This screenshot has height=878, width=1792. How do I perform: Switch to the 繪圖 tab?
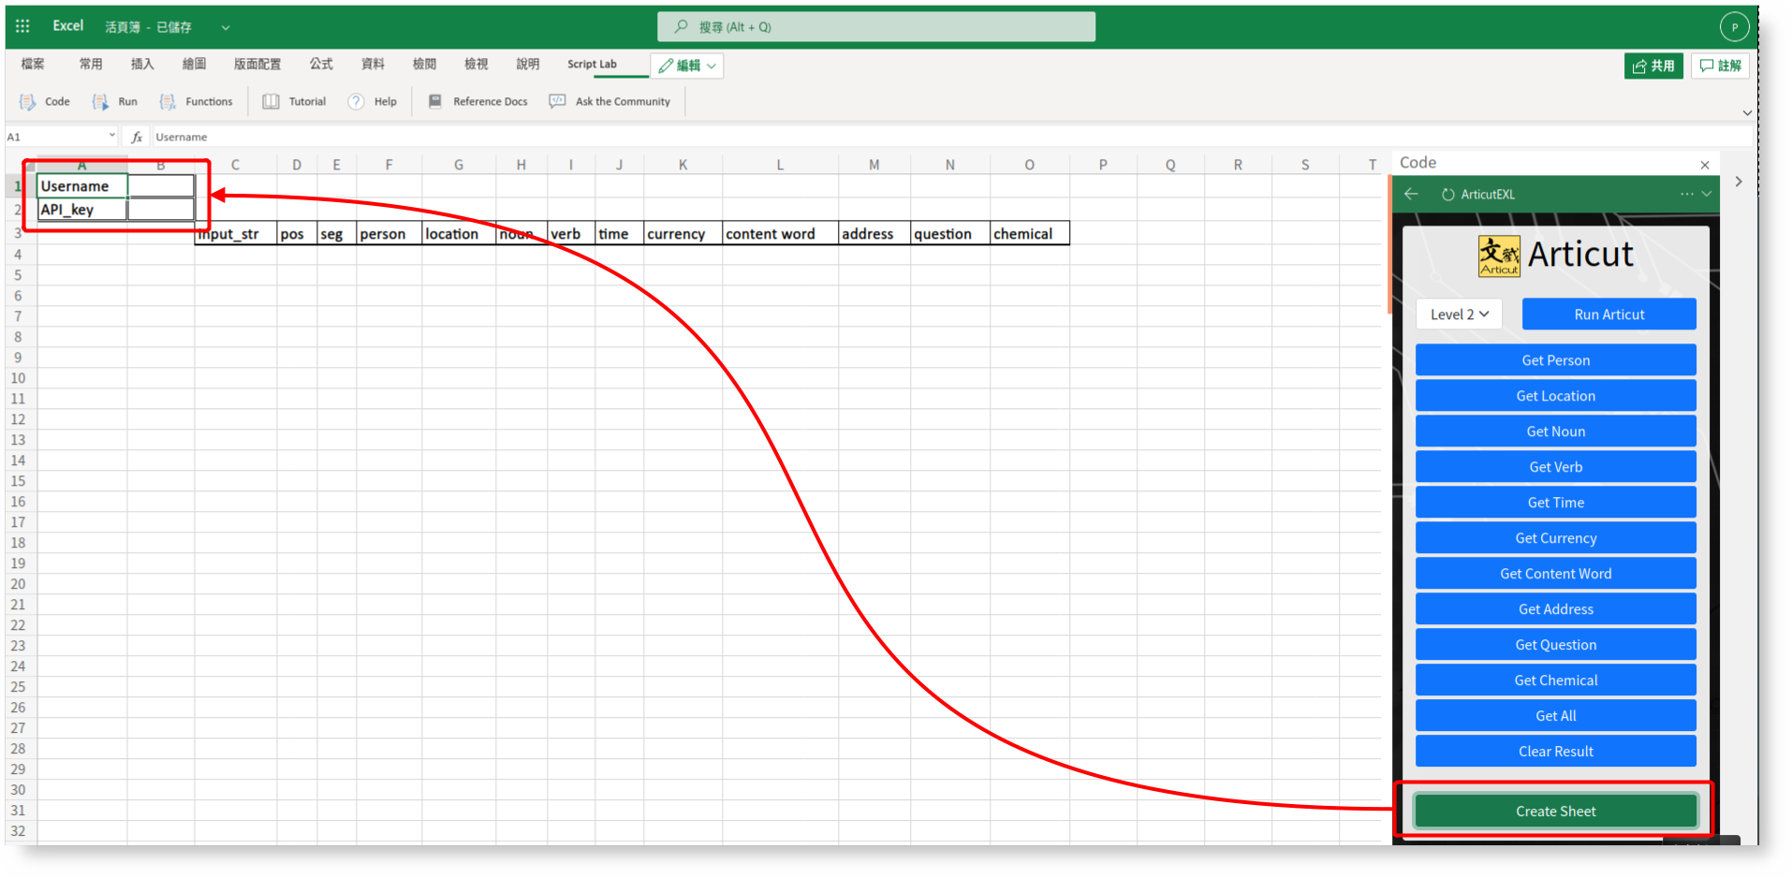[x=194, y=64]
